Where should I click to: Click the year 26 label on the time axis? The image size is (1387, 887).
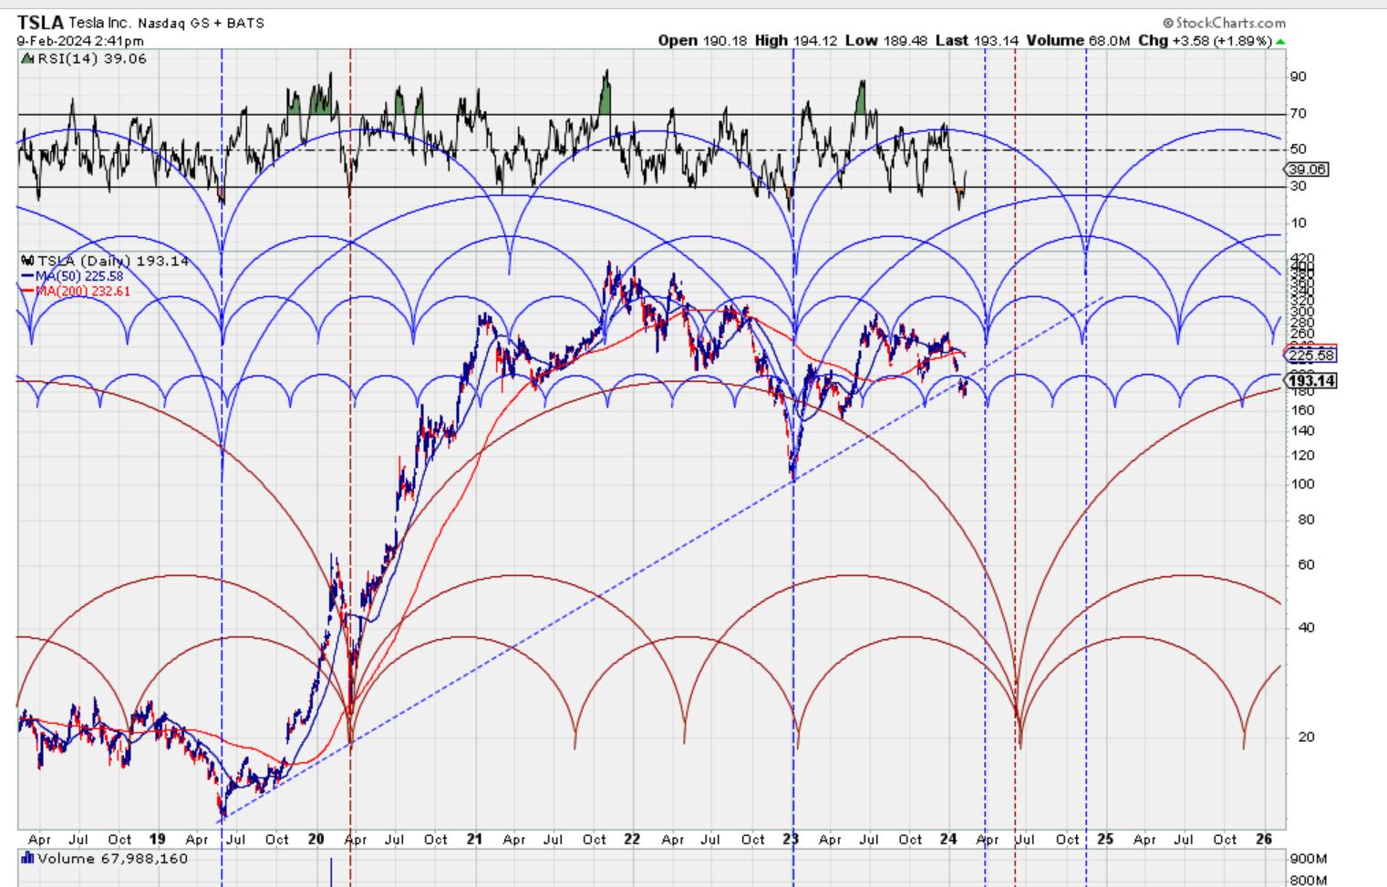point(1264,839)
